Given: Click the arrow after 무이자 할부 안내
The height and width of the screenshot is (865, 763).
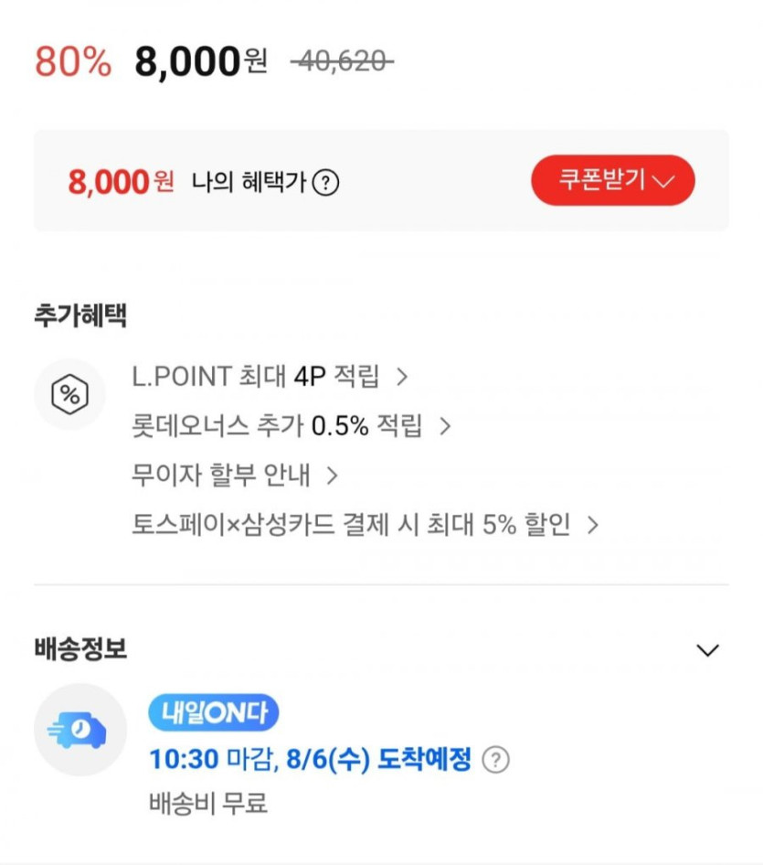Looking at the screenshot, I should (333, 475).
